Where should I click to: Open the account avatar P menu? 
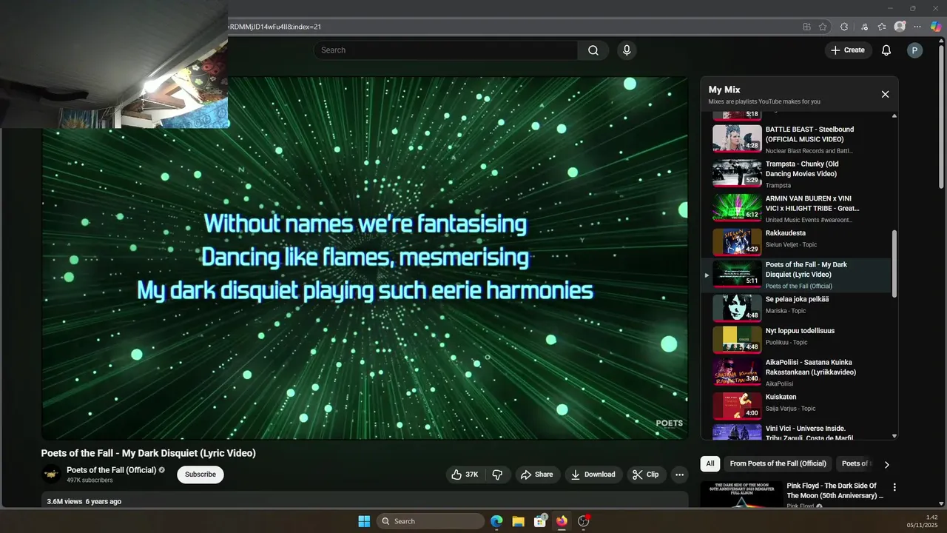pyautogui.click(x=914, y=50)
